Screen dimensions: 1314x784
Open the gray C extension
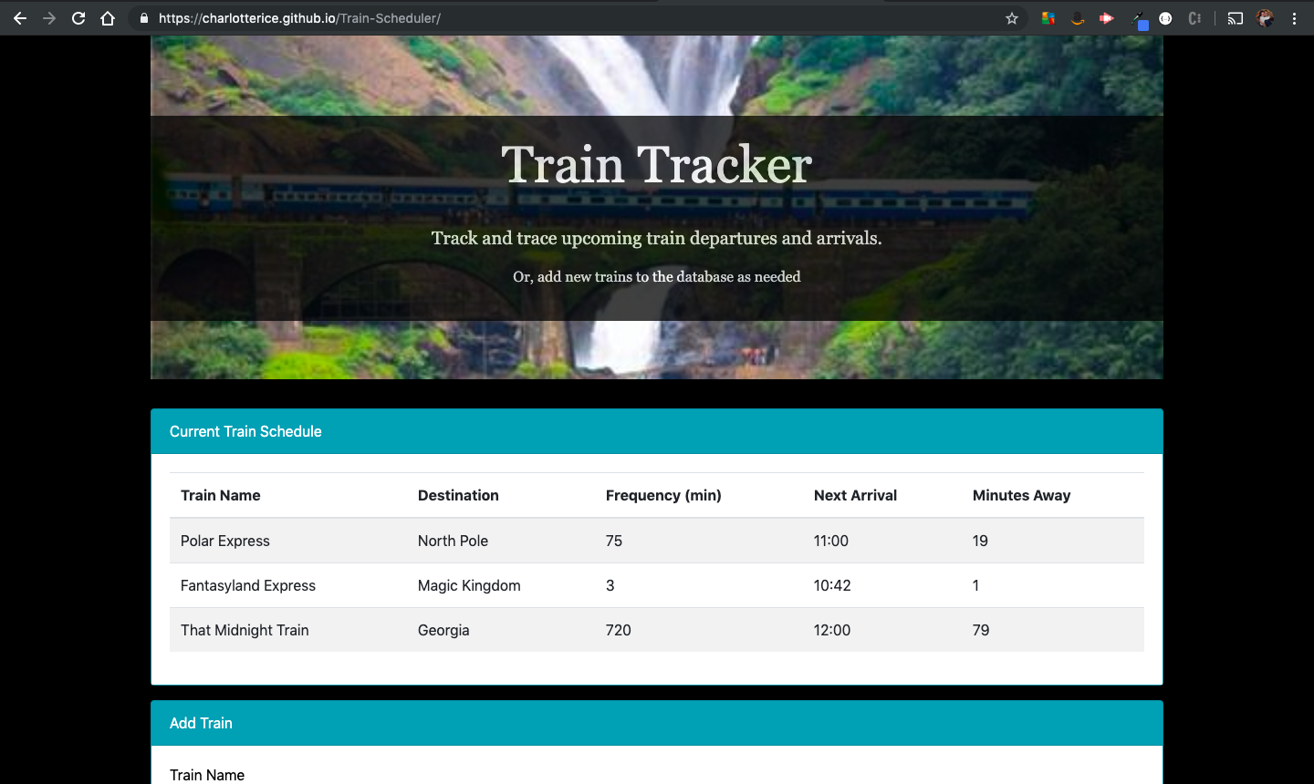click(x=1194, y=18)
